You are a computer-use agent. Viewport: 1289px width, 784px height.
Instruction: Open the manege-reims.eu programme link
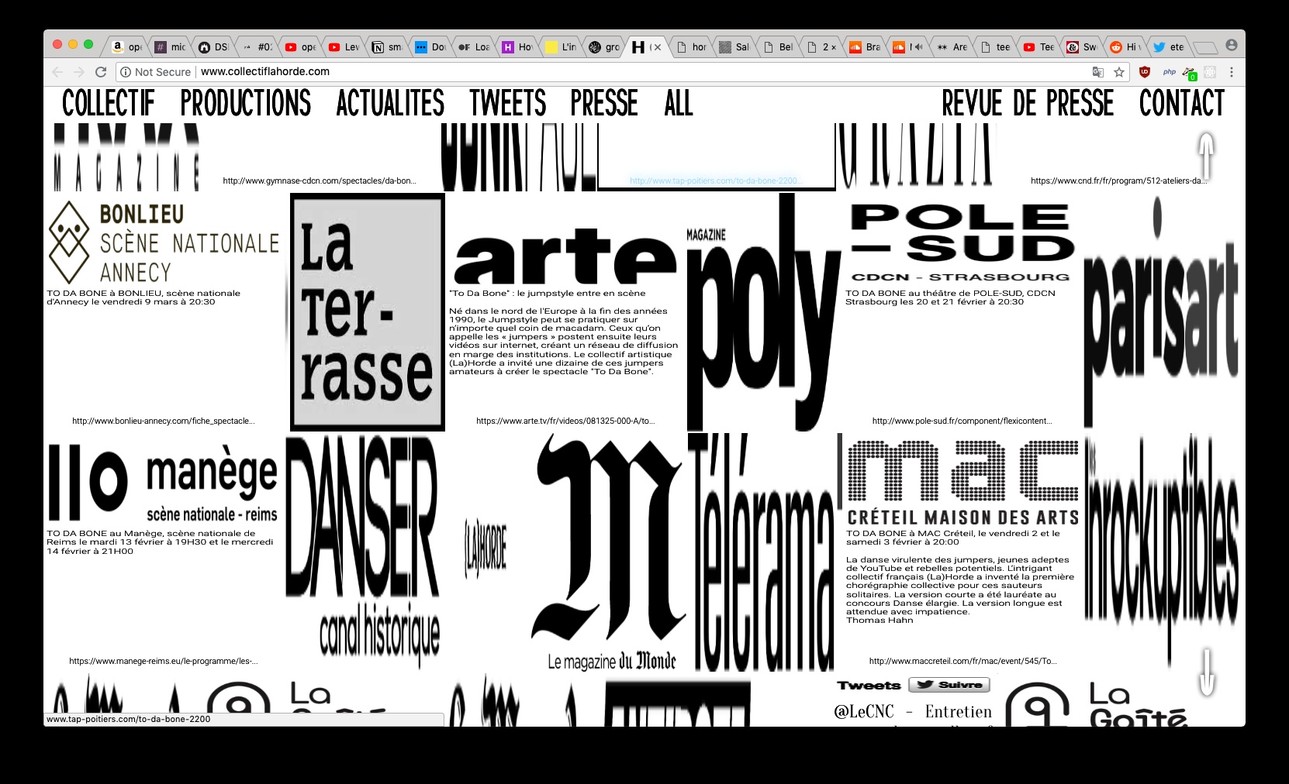pyautogui.click(x=164, y=661)
